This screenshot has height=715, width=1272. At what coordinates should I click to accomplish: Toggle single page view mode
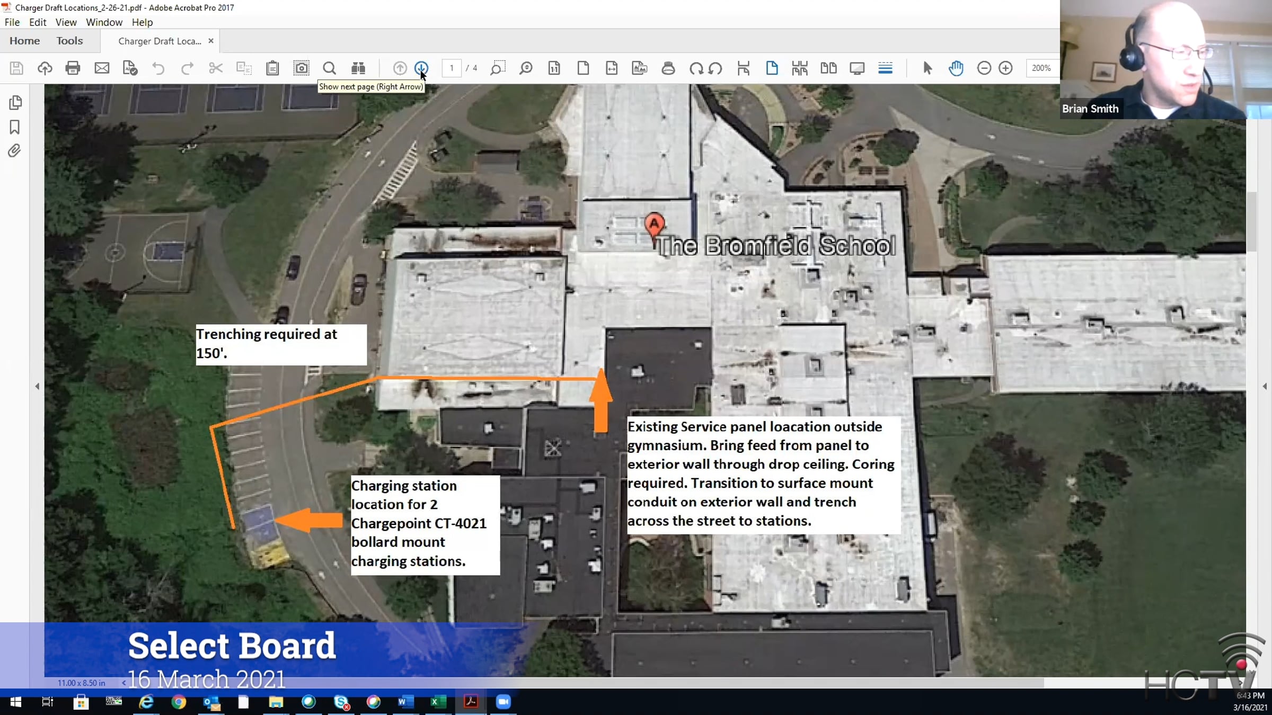pos(772,68)
